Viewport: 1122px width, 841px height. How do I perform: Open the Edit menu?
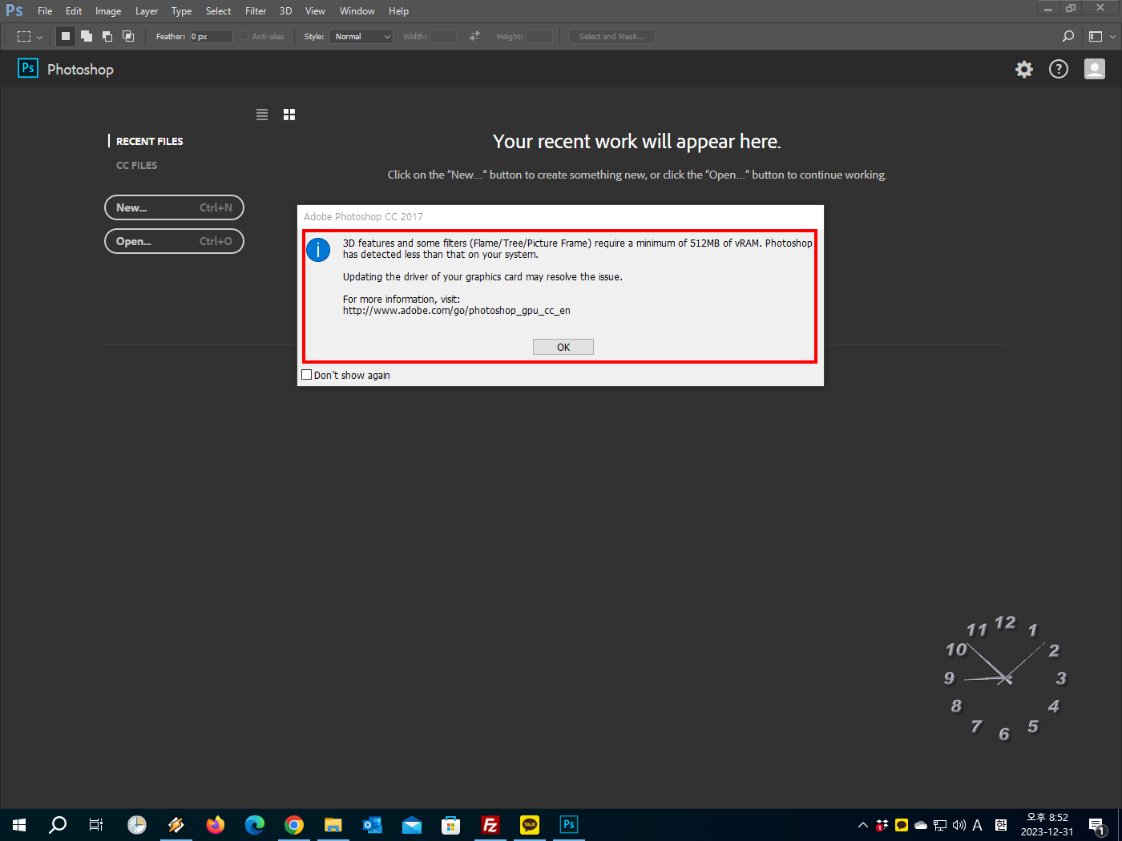(74, 11)
